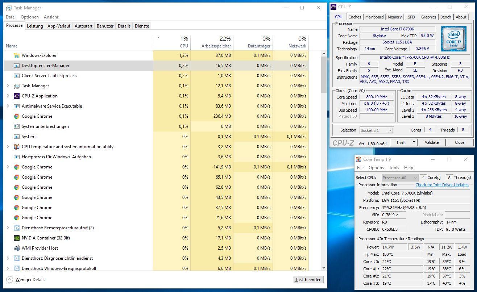Click the Intel Core i7 logo in CPU-Z
Viewport: 477px width, 292px height.
453,39
